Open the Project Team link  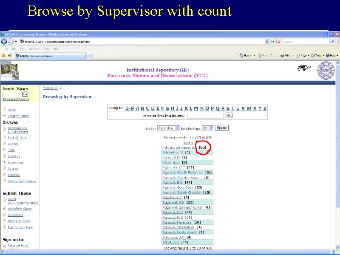pyautogui.click(x=18, y=116)
